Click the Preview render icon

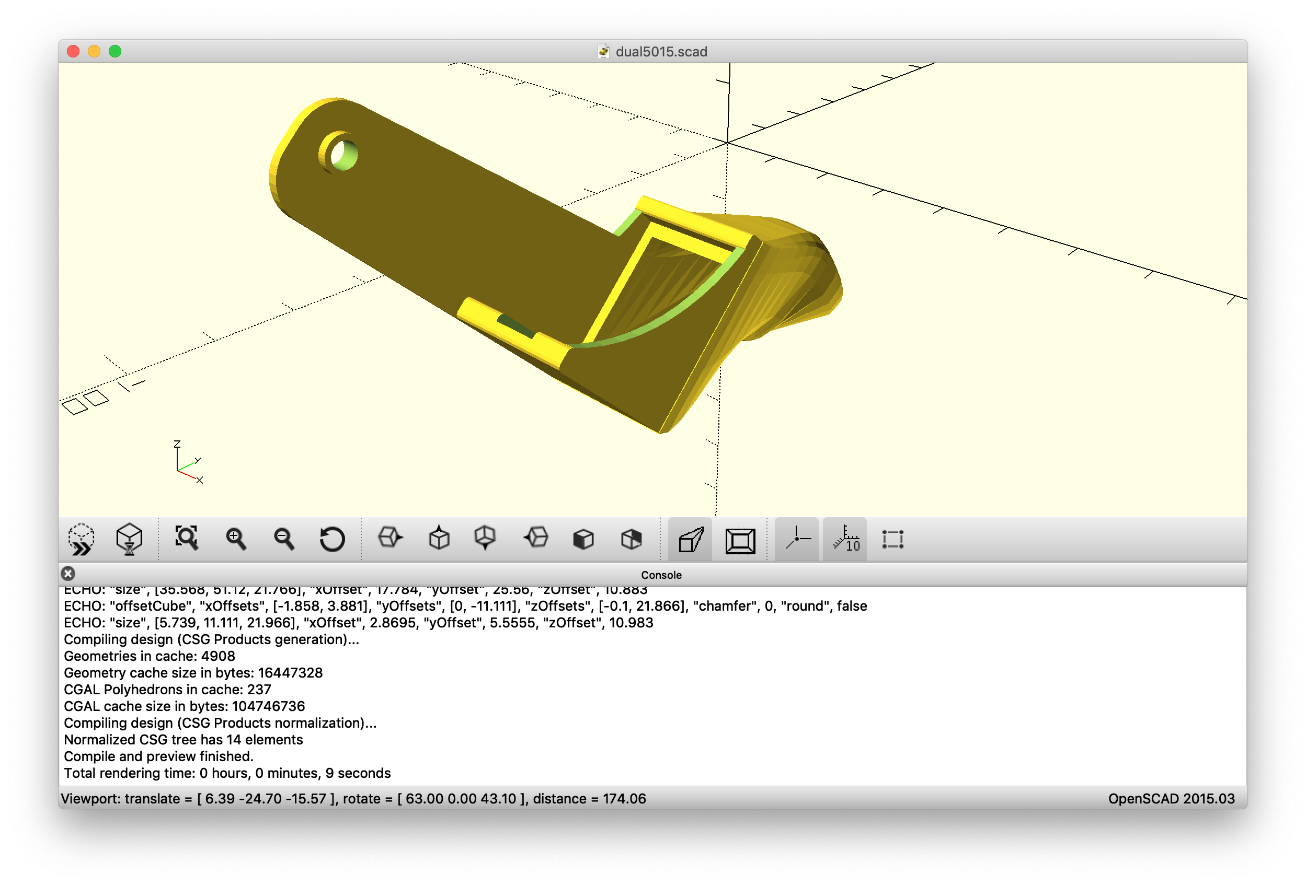pos(82,539)
